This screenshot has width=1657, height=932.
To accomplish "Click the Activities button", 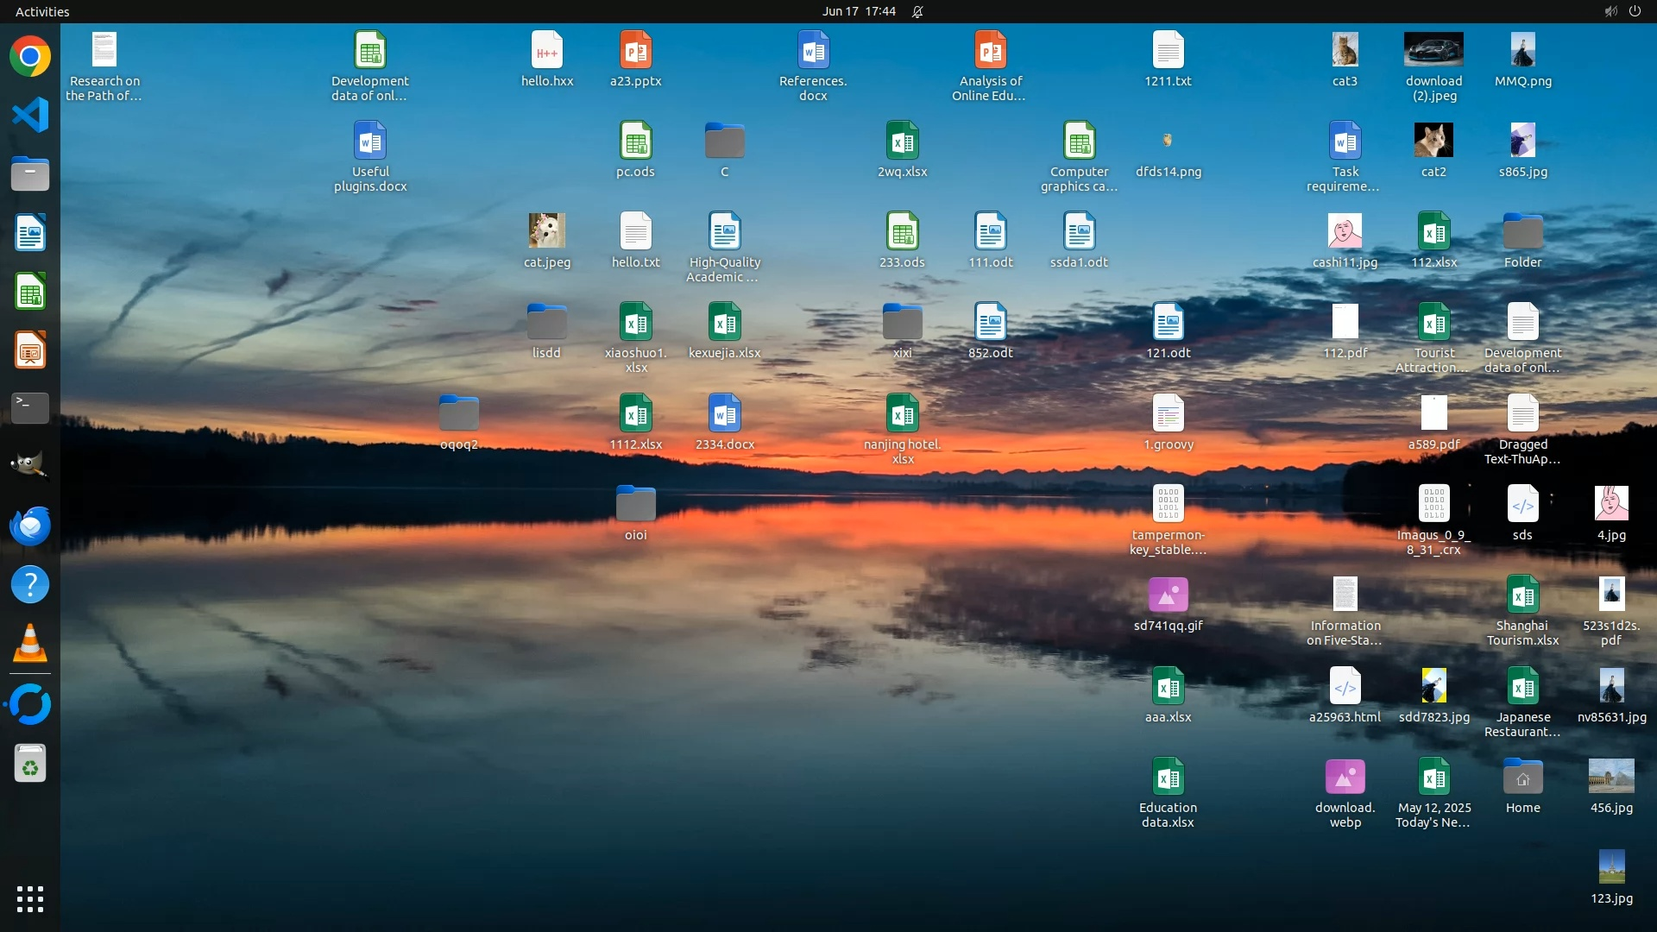I will click(x=42, y=11).
